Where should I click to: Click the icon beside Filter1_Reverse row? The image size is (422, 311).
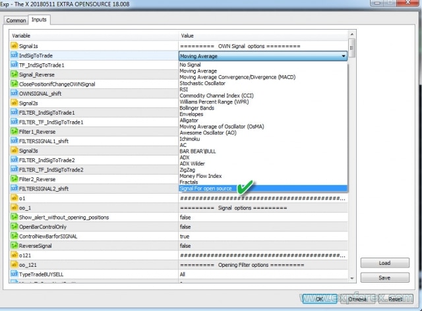pyautogui.click(x=14, y=132)
